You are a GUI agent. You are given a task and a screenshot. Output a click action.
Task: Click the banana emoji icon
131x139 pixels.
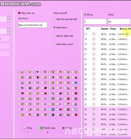(x=68, y=88)
